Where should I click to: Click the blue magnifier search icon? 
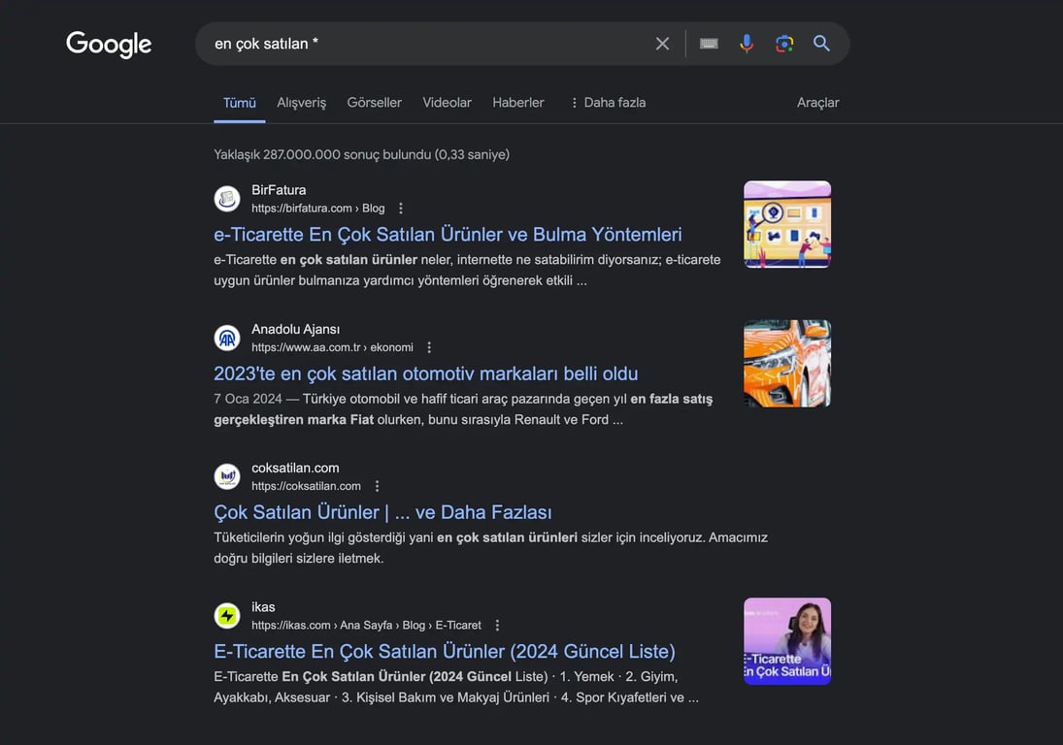821,43
